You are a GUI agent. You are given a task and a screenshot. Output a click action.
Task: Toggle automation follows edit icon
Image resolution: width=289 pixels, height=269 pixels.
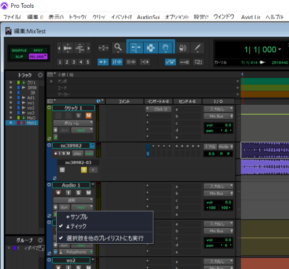pos(170,62)
